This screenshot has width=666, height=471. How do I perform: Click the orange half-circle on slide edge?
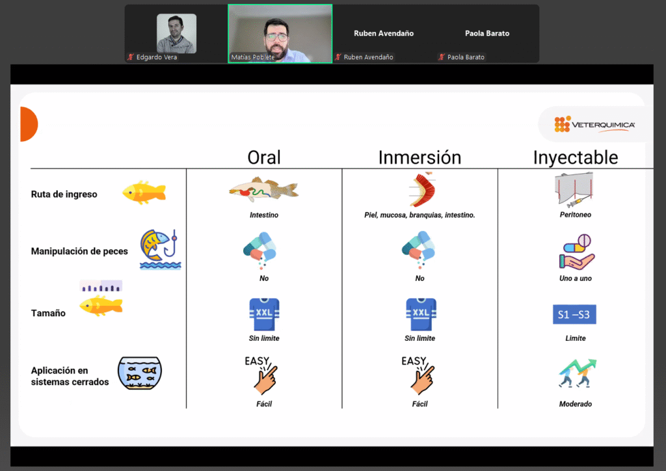click(x=28, y=124)
